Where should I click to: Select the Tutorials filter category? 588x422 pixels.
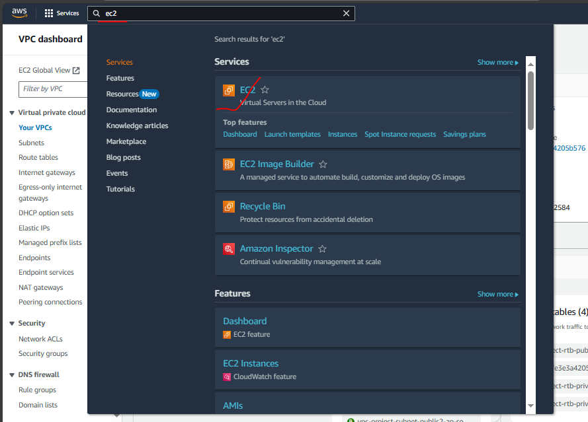(120, 189)
